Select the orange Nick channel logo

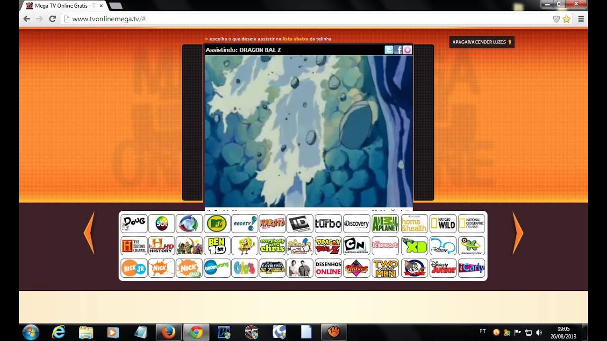(162, 268)
